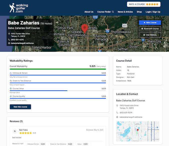Click Neil Tides avatar circle
This screenshot has width=169, height=146.
[x=15, y=131]
